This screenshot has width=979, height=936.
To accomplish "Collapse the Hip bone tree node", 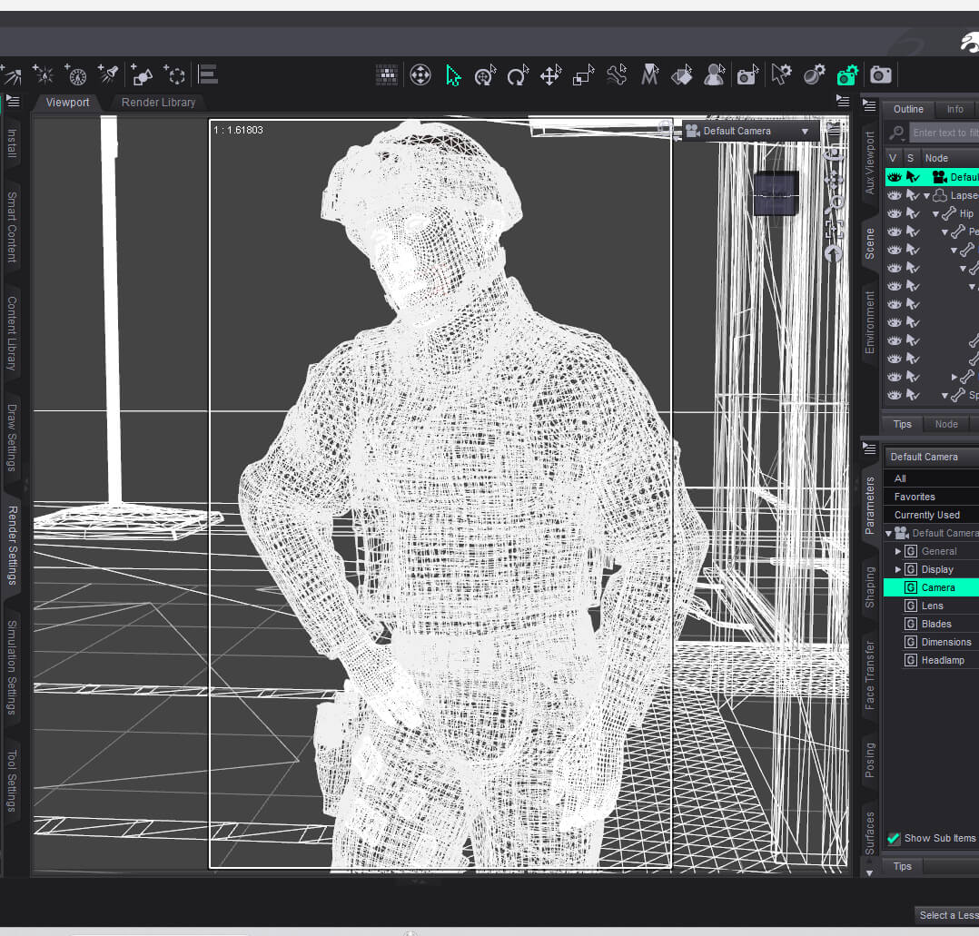I will pyautogui.click(x=935, y=214).
